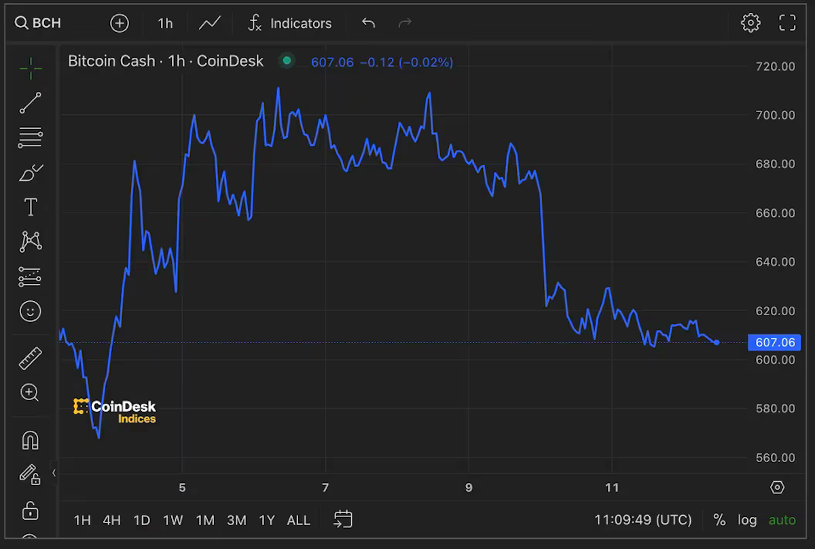Select the trend line drawing tool
This screenshot has width=815, height=549.
pos(31,103)
